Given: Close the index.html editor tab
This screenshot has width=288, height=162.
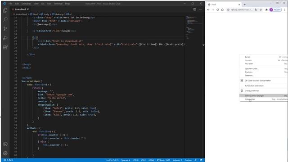Looking at the screenshot, I should click(28, 9).
